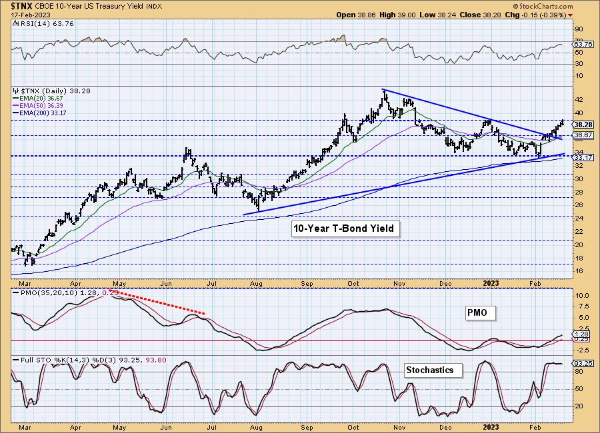Click the Chg -0.15 (-0.39%) value
This screenshot has height=433, width=600.
coord(535,15)
